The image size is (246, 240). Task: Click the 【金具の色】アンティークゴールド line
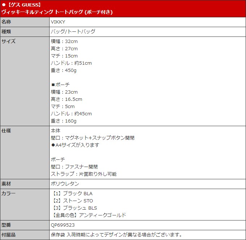pos(89,215)
